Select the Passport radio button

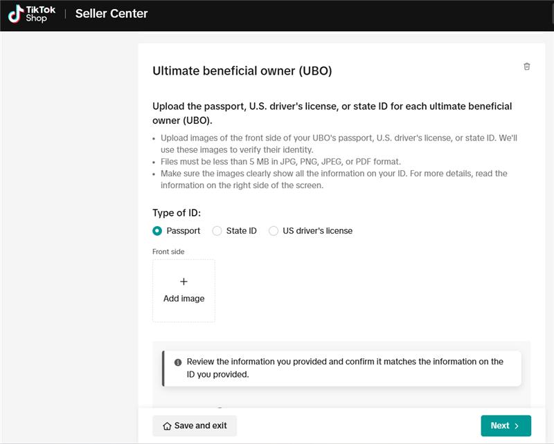tap(157, 231)
